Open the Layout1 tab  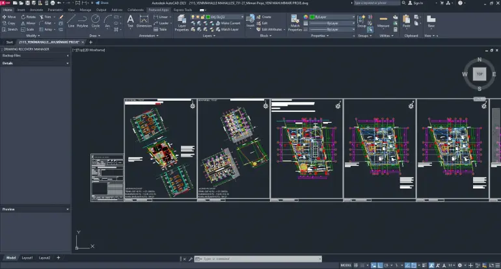[x=27, y=258]
